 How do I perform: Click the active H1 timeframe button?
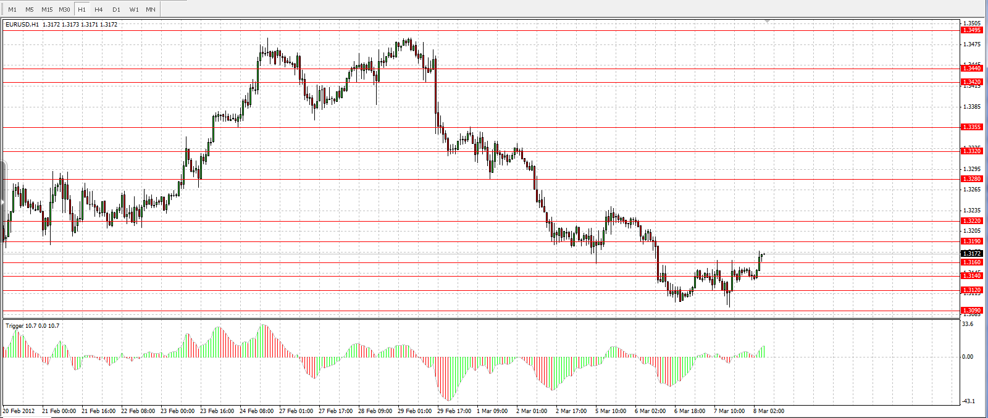coord(82,9)
